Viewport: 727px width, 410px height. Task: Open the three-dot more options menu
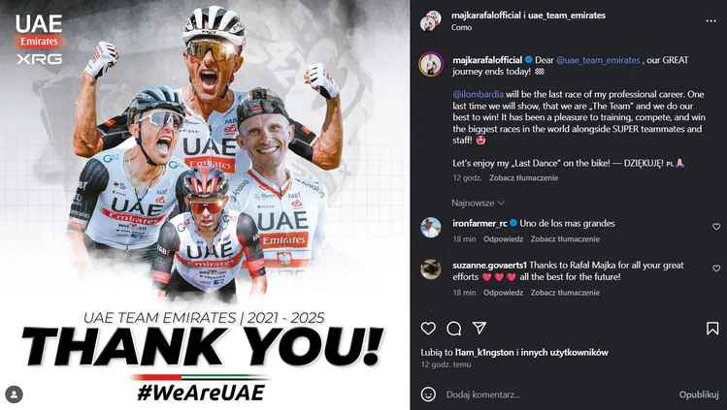click(710, 20)
